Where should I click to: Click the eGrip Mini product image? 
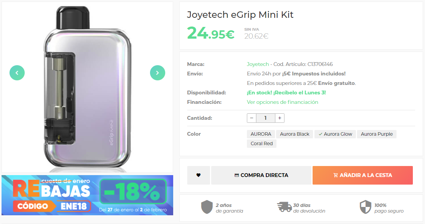click(87, 87)
